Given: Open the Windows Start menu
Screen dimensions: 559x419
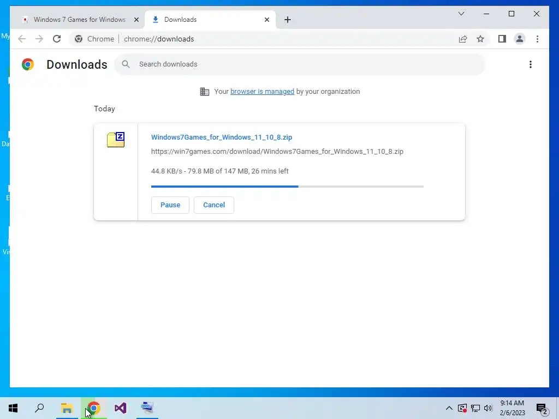Looking at the screenshot, I should point(13,408).
